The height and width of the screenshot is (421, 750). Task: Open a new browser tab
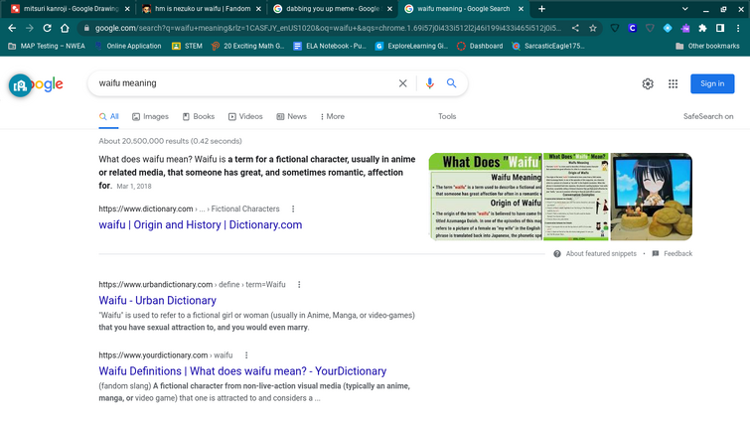(541, 9)
